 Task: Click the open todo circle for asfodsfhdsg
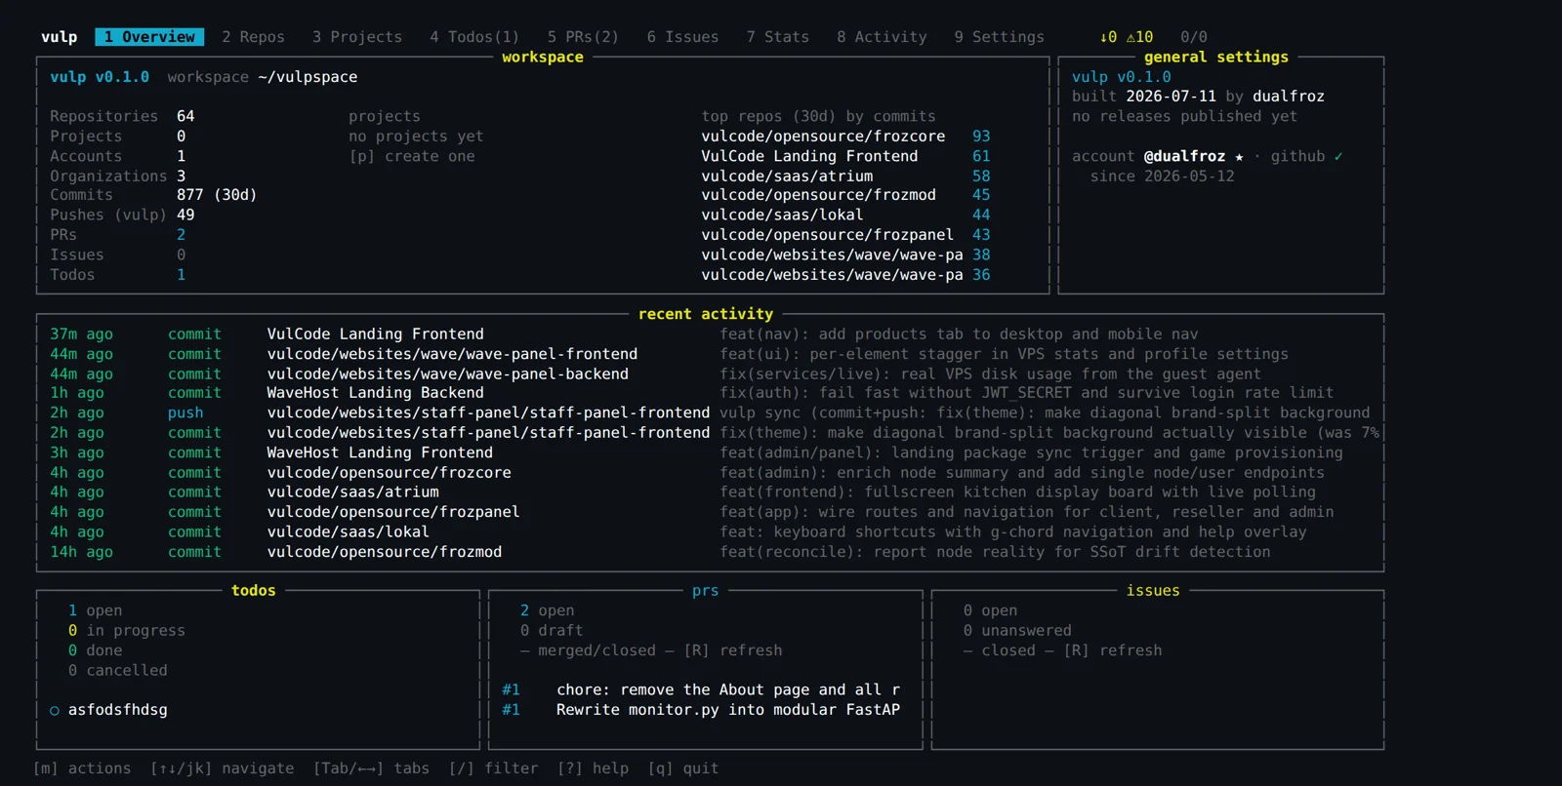[55, 711]
